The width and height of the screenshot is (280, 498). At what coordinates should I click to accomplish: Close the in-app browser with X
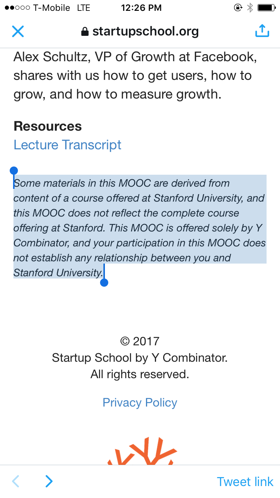click(x=18, y=31)
